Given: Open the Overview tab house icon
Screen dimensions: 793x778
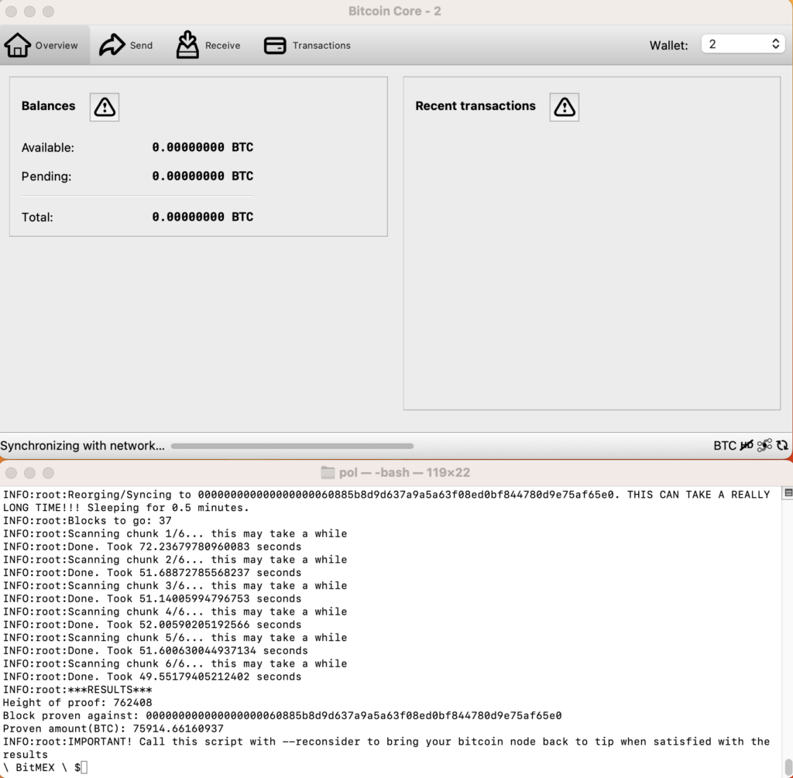Looking at the screenshot, I should click(x=17, y=45).
